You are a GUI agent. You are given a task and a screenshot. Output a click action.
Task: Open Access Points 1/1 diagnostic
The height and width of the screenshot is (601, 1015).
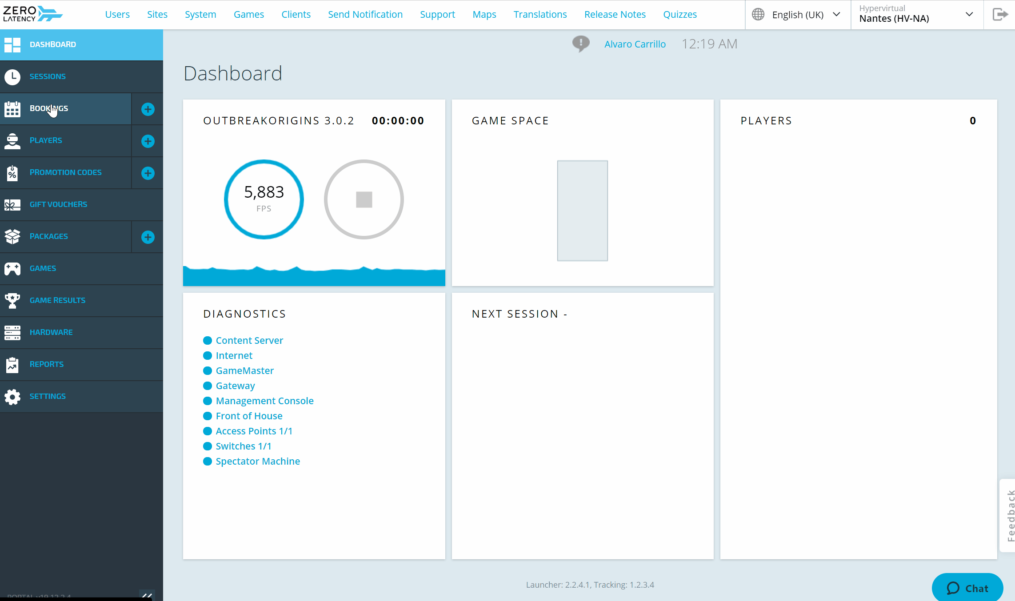click(254, 431)
